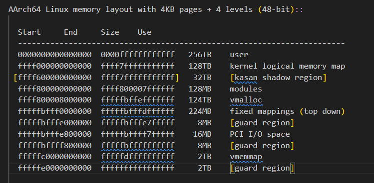Click the '16MB' size value
The width and height of the screenshot is (374, 183).
(x=202, y=134)
